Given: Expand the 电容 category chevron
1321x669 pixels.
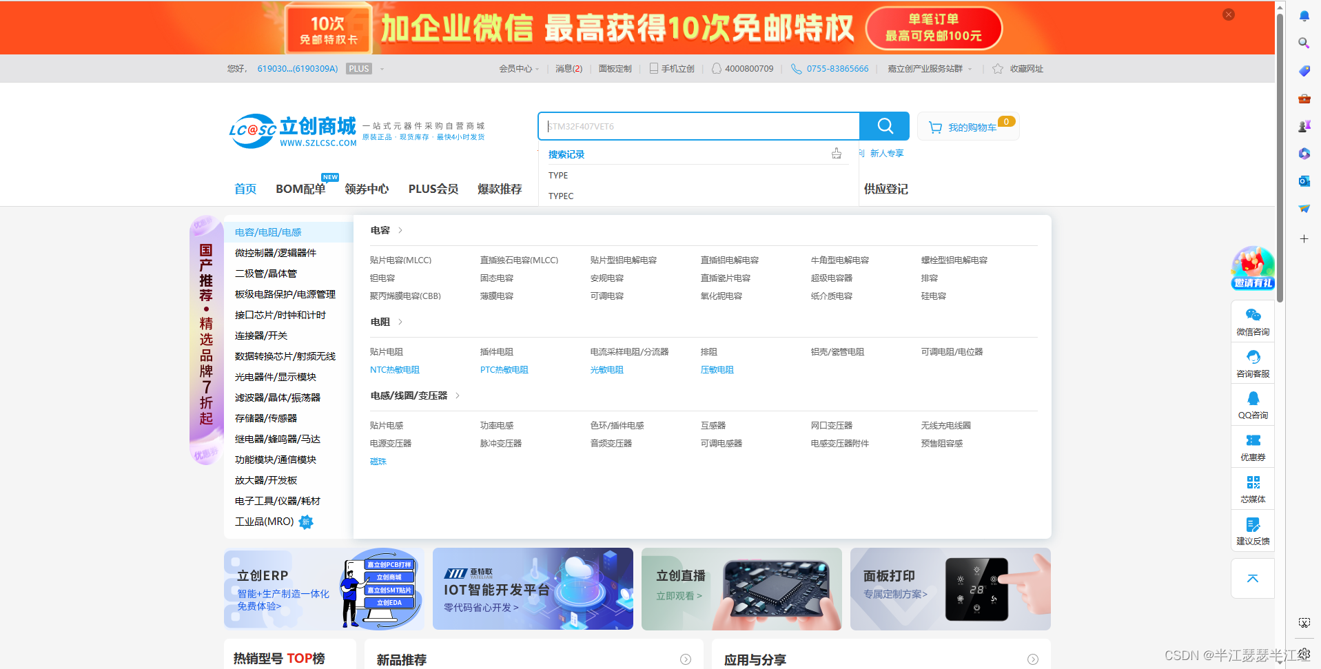Looking at the screenshot, I should click(x=400, y=230).
